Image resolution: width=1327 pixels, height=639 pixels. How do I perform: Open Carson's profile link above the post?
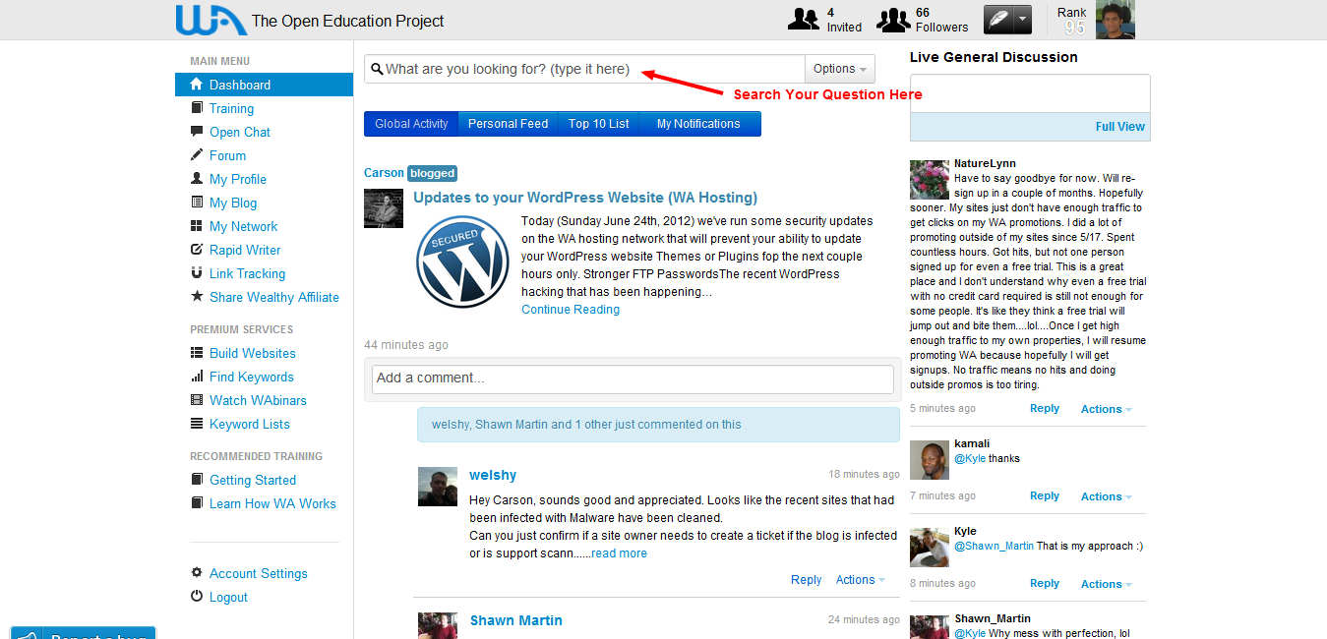coord(384,173)
